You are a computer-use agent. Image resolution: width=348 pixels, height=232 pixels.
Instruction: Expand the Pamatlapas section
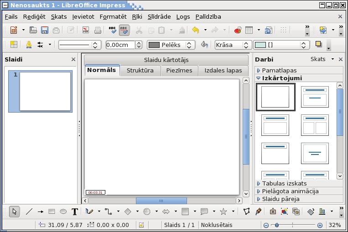(299, 71)
